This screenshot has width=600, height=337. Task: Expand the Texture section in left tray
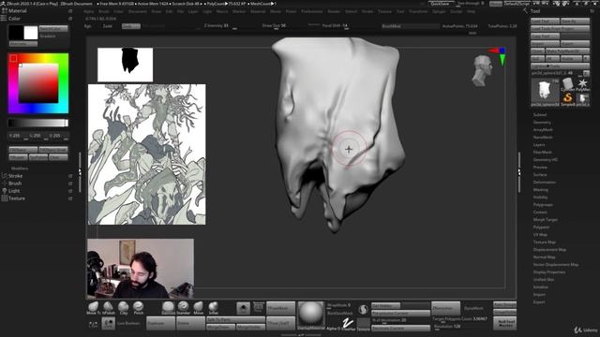tap(17, 198)
